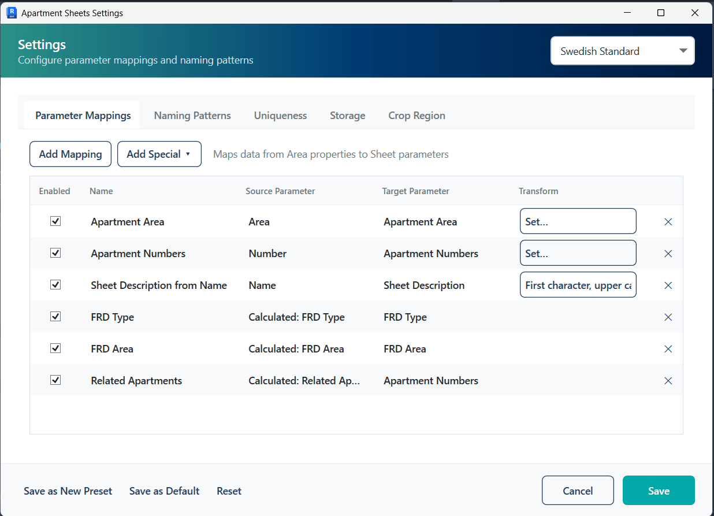Click the Name column header
714x516 pixels.
(101, 191)
